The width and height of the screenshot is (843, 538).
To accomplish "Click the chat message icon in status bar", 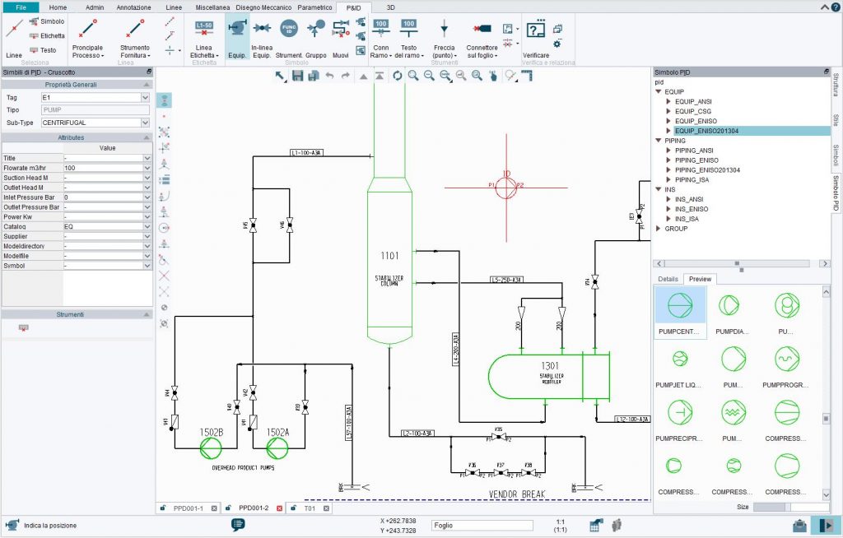I will [x=239, y=524].
